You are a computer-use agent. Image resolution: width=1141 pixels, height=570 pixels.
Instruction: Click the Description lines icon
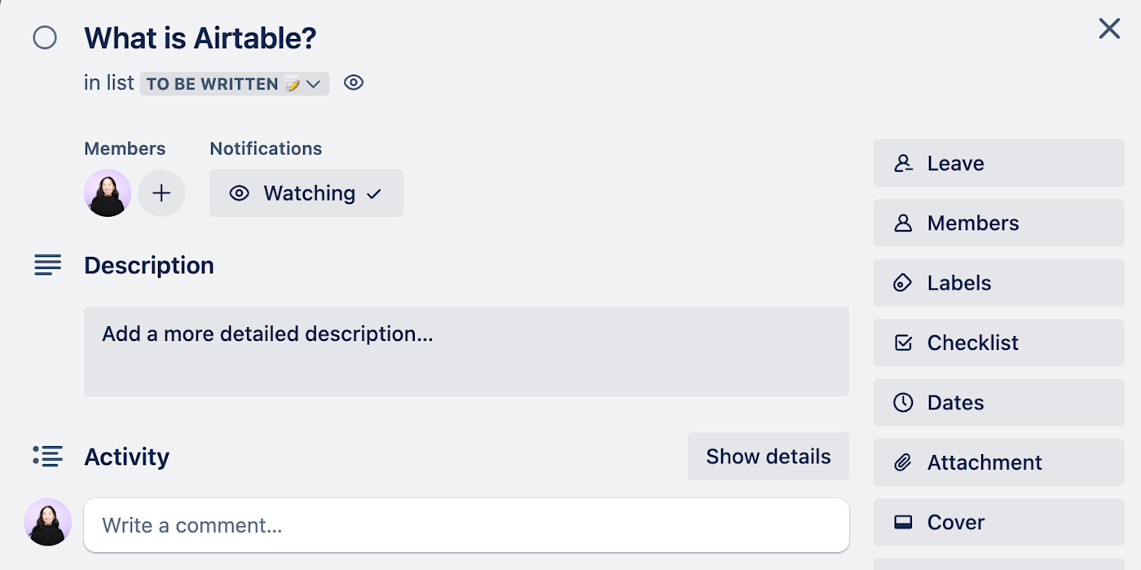[x=48, y=265]
